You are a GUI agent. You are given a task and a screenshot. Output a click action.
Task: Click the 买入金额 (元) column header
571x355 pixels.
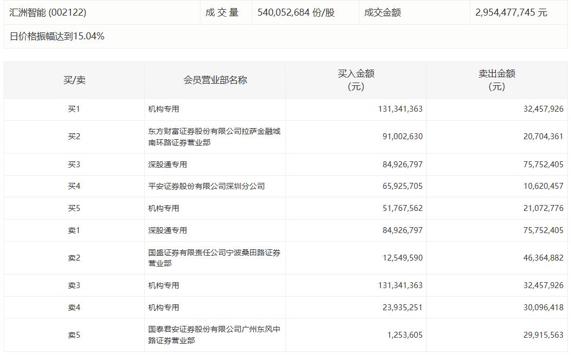356,80
